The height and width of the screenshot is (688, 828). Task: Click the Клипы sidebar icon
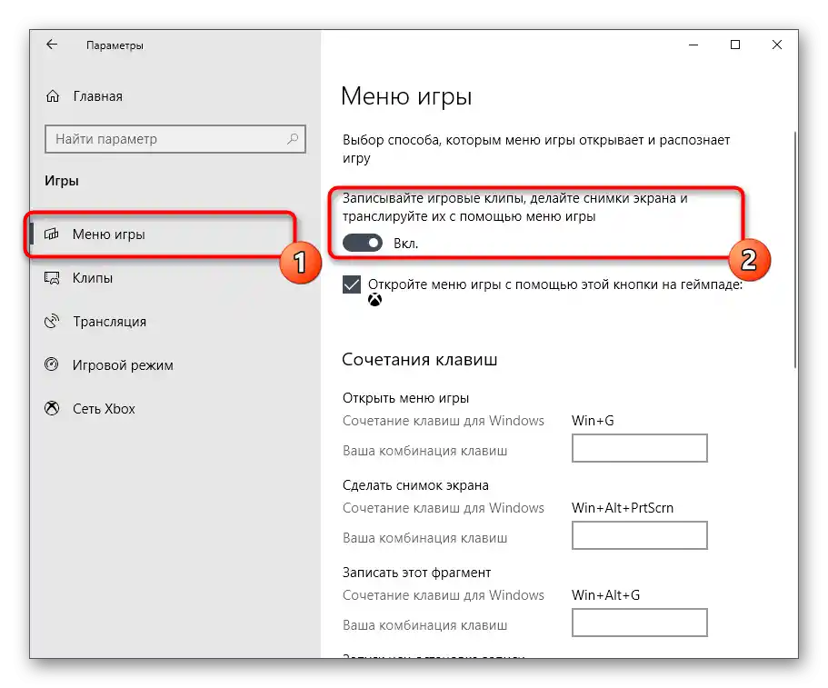(x=52, y=278)
